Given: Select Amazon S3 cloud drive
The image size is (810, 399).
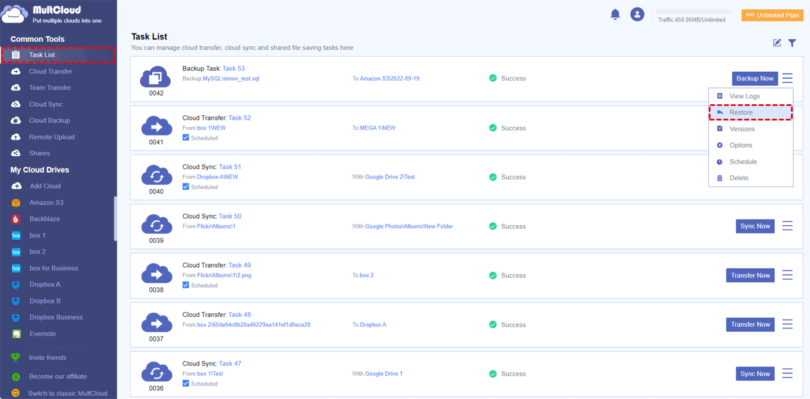Looking at the screenshot, I should [x=46, y=203].
